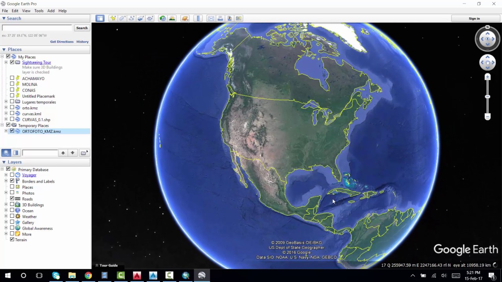The height and width of the screenshot is (282, 502).
Task: Open the Sightseeing Tour link
Action: point(36,62)
